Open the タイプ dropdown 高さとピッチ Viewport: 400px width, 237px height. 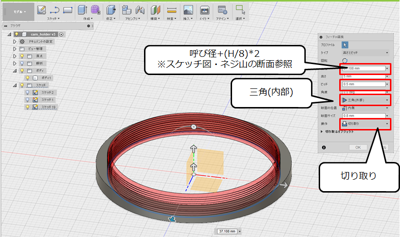pos(365,53)
